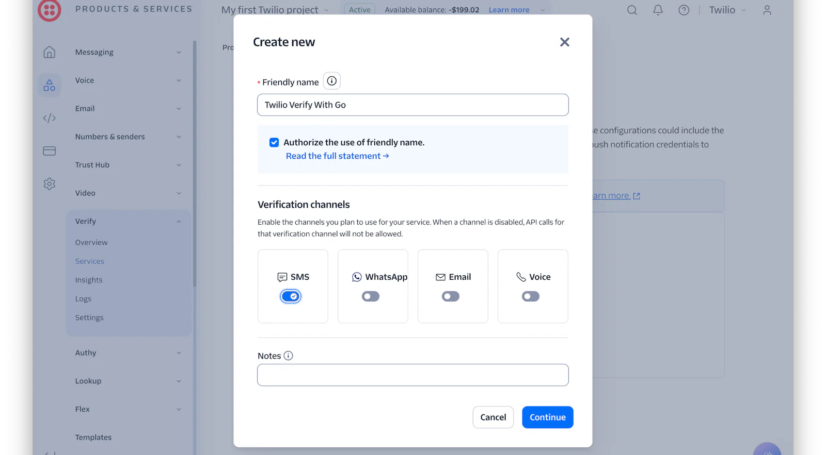Click the Notes input field
Image resolution: width=826 pixels, height=455 pixels.
coord(412,375)
